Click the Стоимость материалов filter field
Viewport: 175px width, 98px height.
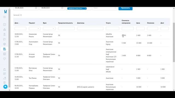click(x=128, y=29)
